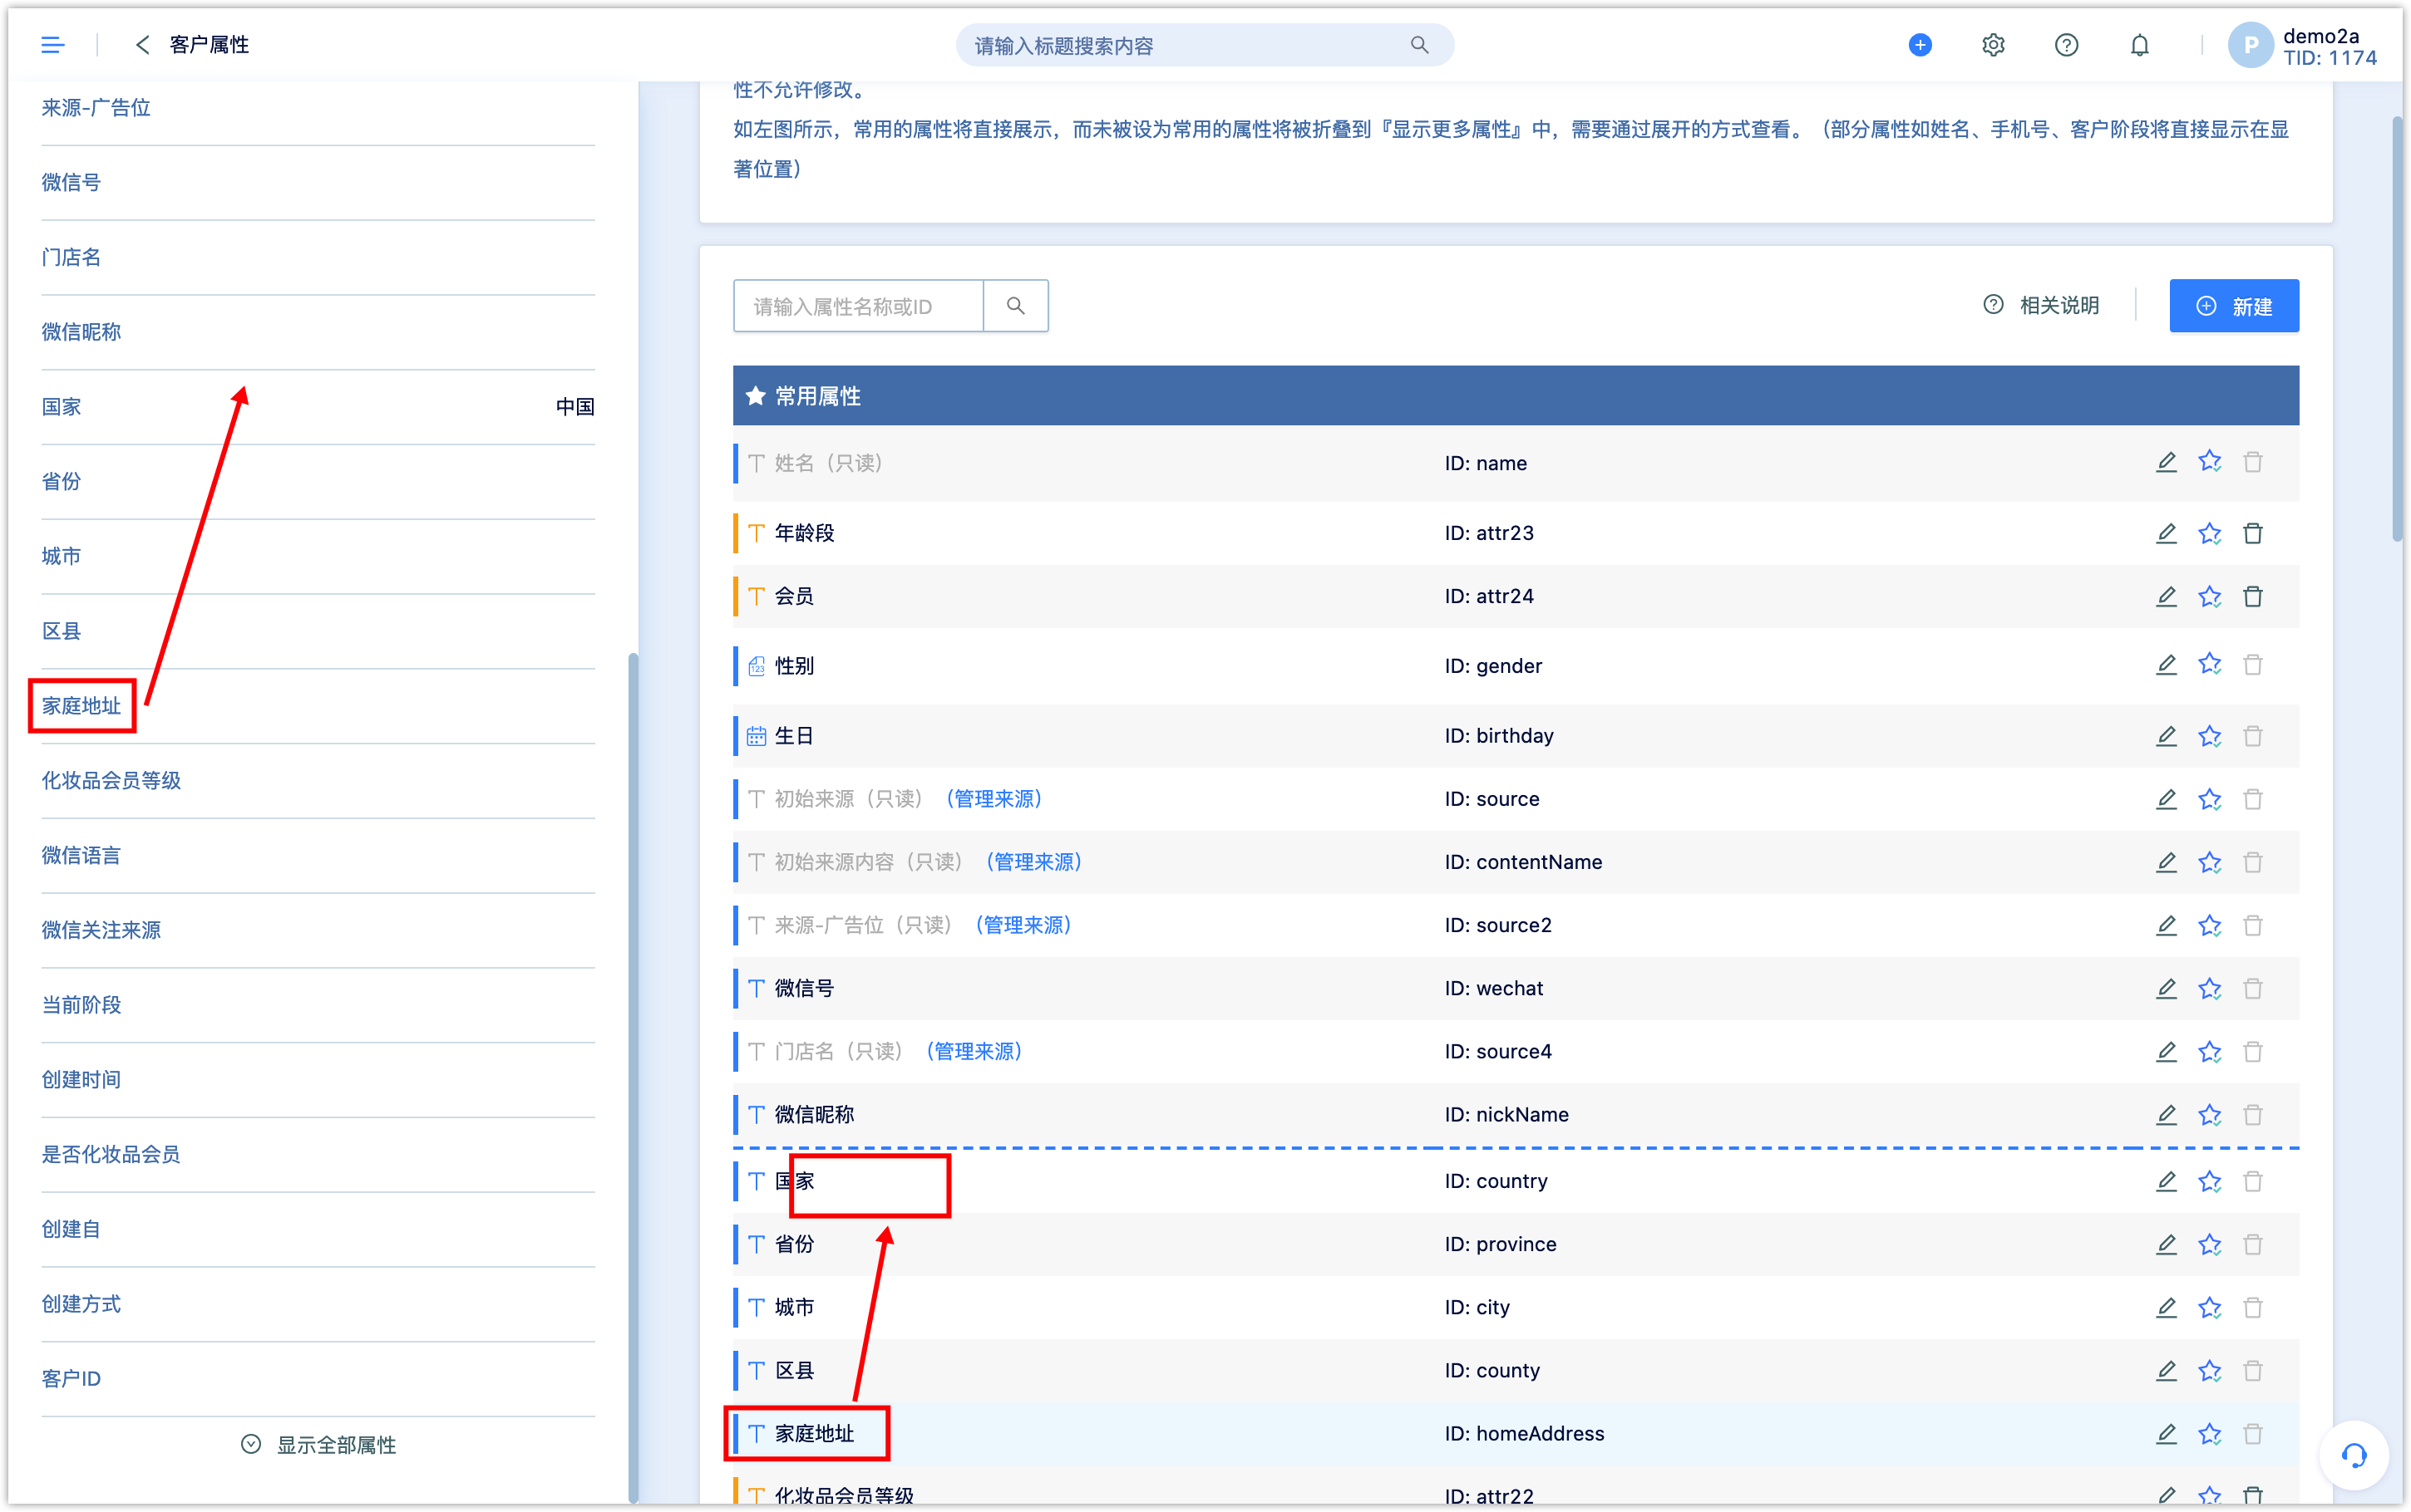2411x1512 pixels.
Task: Open the help question mark icon
Action: click(2066, 45)
